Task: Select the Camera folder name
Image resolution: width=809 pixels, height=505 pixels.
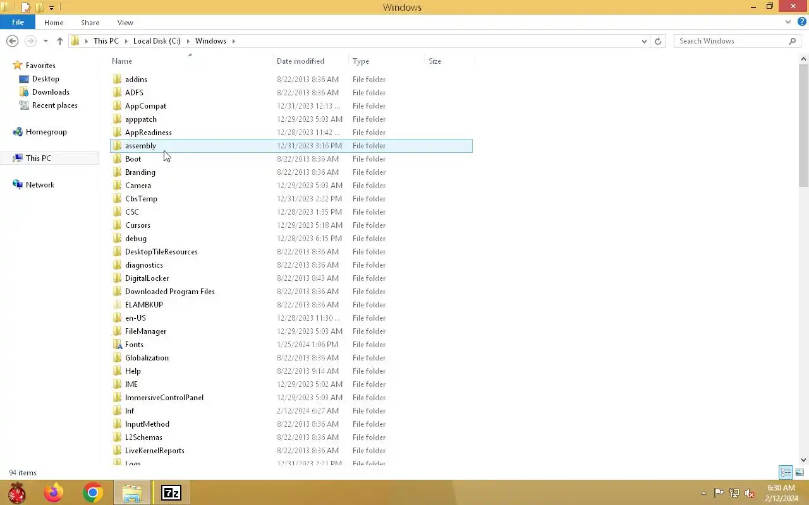Action: point(138,186)
